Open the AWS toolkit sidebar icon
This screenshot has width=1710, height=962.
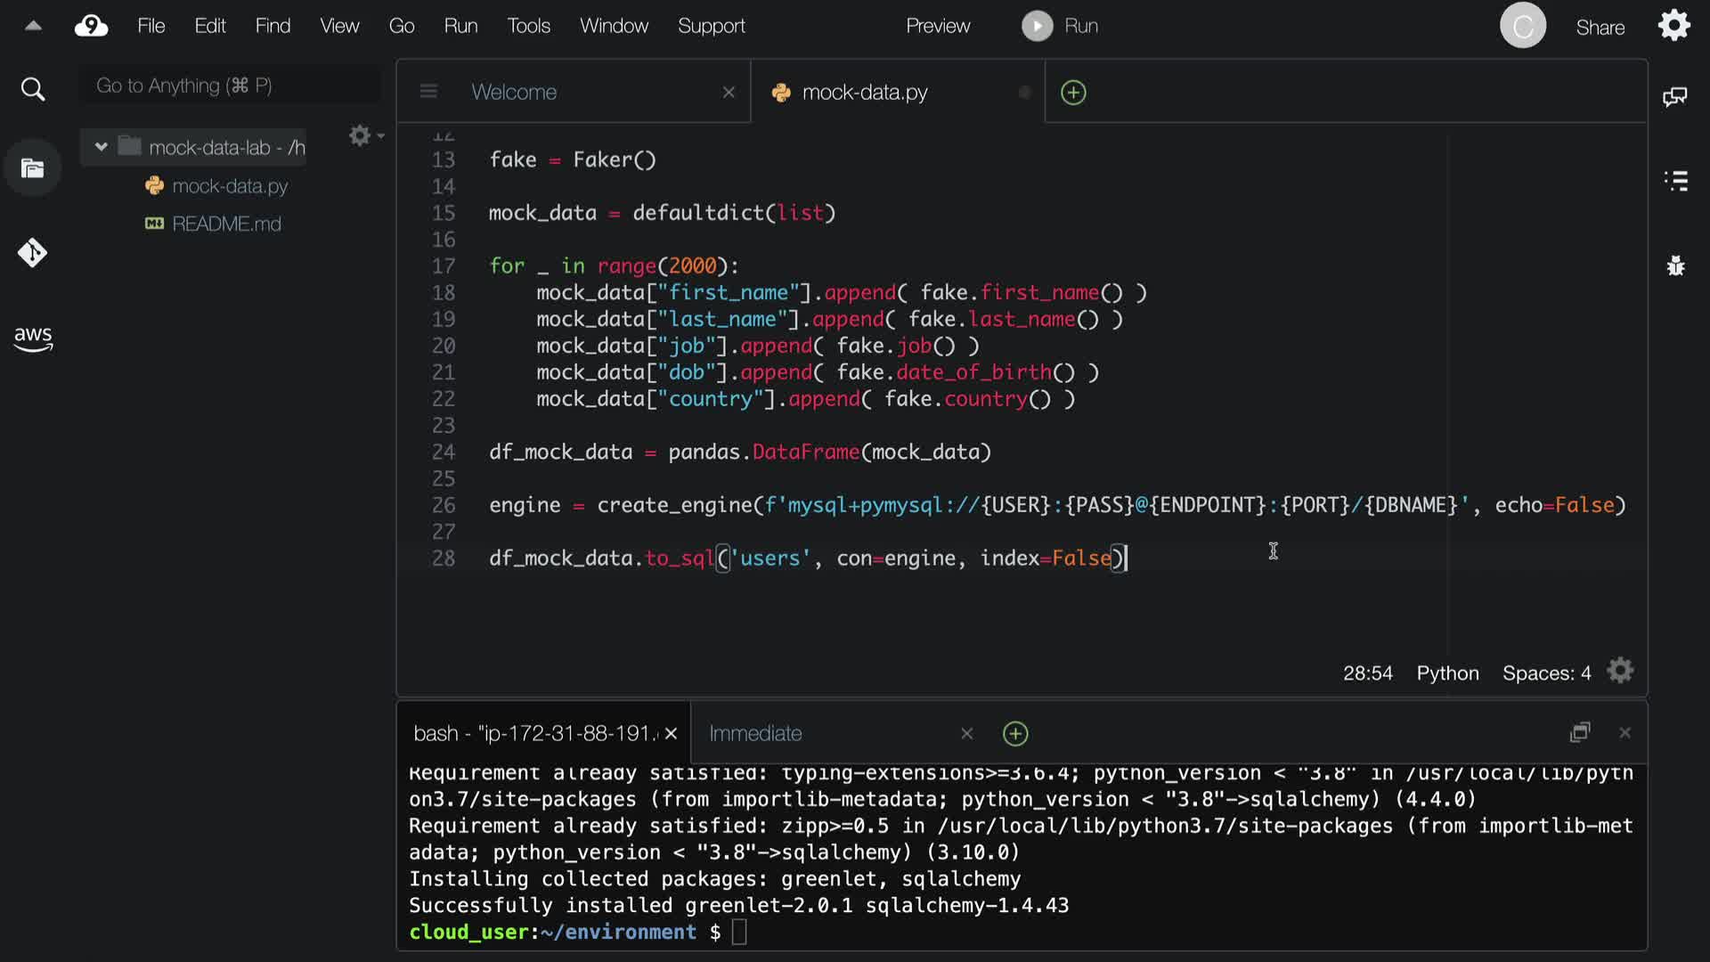[x=33, y=338]
